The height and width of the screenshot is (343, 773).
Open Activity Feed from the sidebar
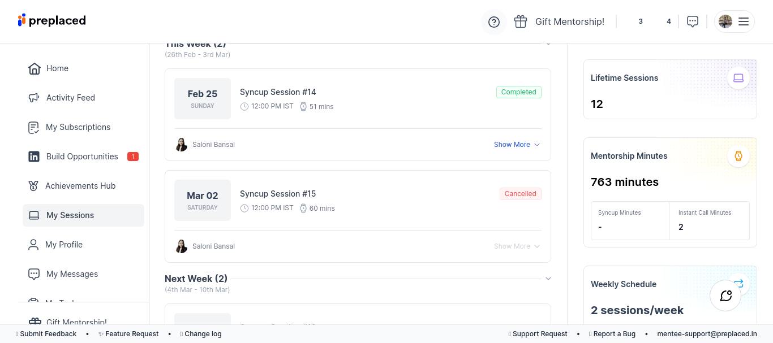pyautogui.click(x=70, y=98)
